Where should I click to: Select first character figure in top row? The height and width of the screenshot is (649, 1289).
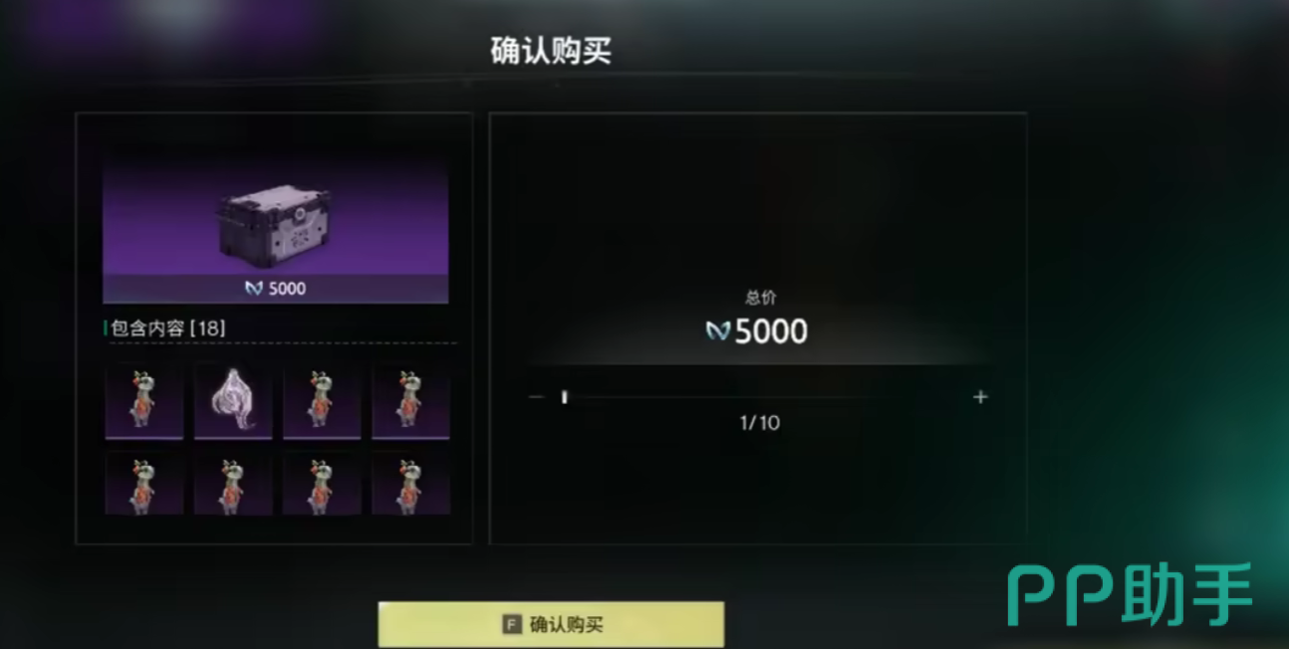(x=144, y=401)
